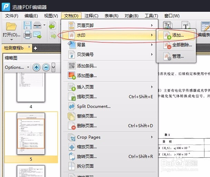Click the Crop Pages icon

71,137
